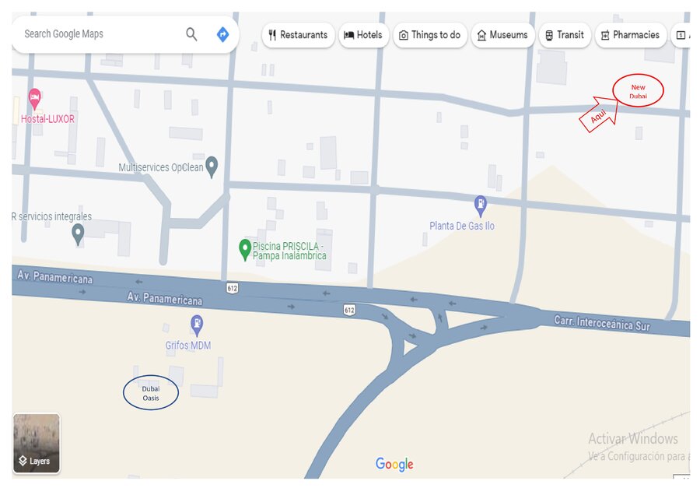The image size is (700, 495).
Task: Show Museums category chip
Action: [x=502, y=35]
